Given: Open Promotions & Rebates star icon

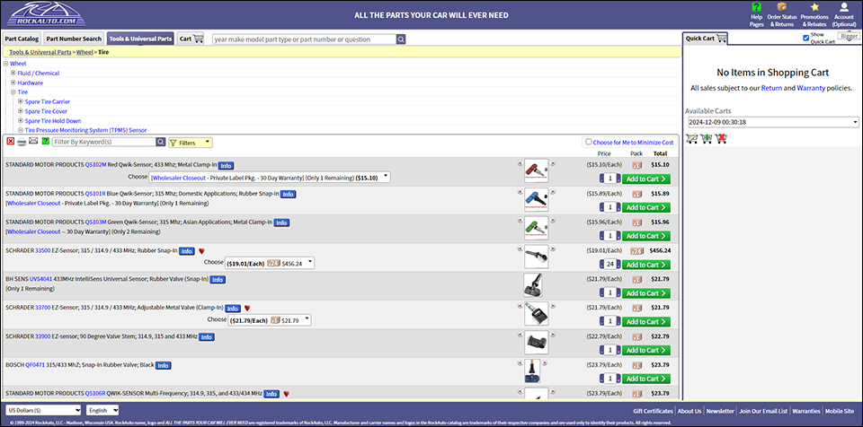Looking at the screenshot, I should [x=814, y=7].
